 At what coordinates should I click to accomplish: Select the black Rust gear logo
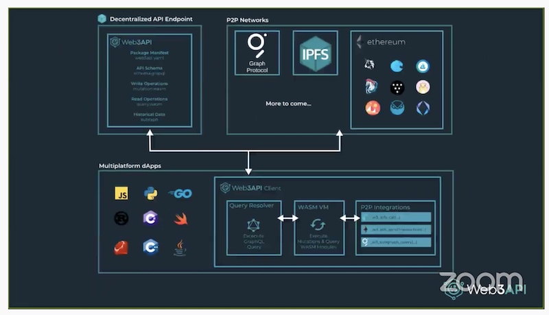pos(121,218)
